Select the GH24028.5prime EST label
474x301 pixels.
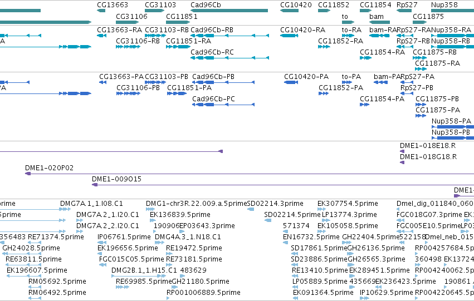(x=31, y=248)
